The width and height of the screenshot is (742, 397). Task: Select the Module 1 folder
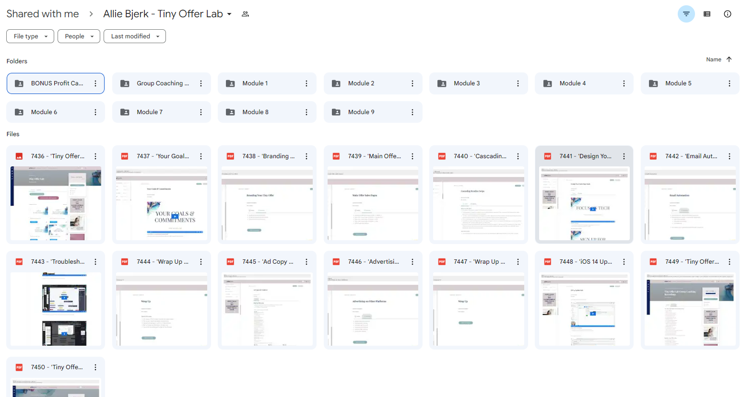[x=267, y=83]
